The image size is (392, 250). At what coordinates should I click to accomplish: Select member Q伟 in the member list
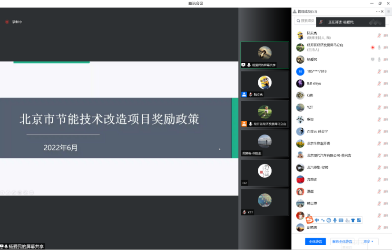(x=342, y=96)
